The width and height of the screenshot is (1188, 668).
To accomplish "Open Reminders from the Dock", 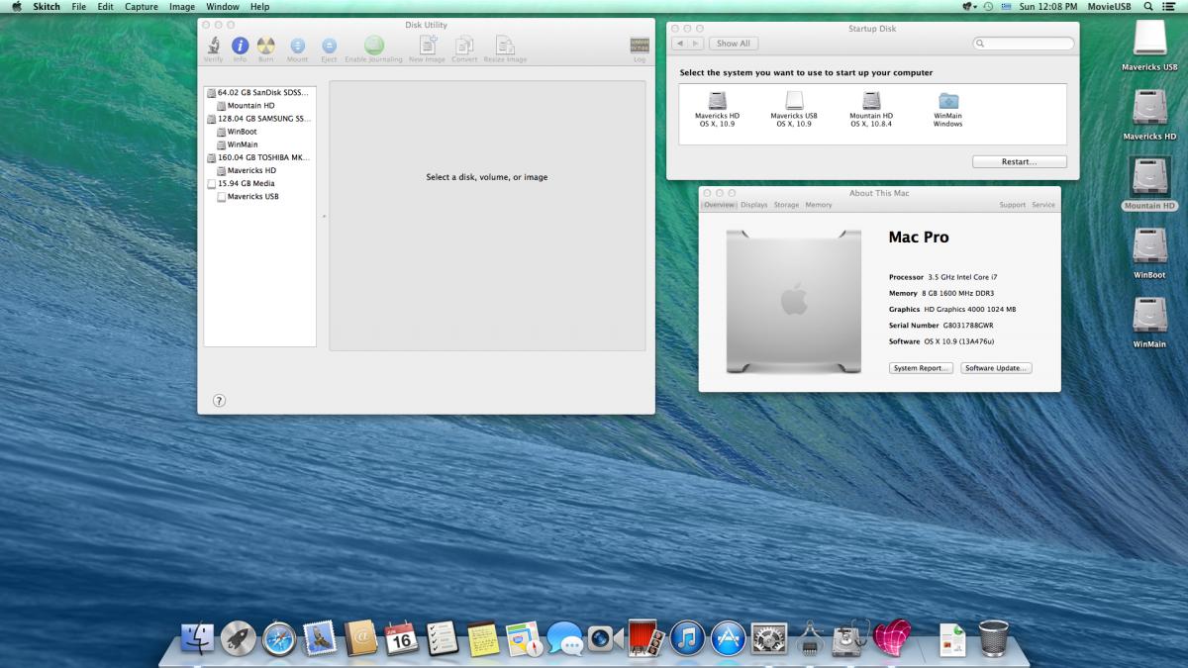I will tap(442, 638).
